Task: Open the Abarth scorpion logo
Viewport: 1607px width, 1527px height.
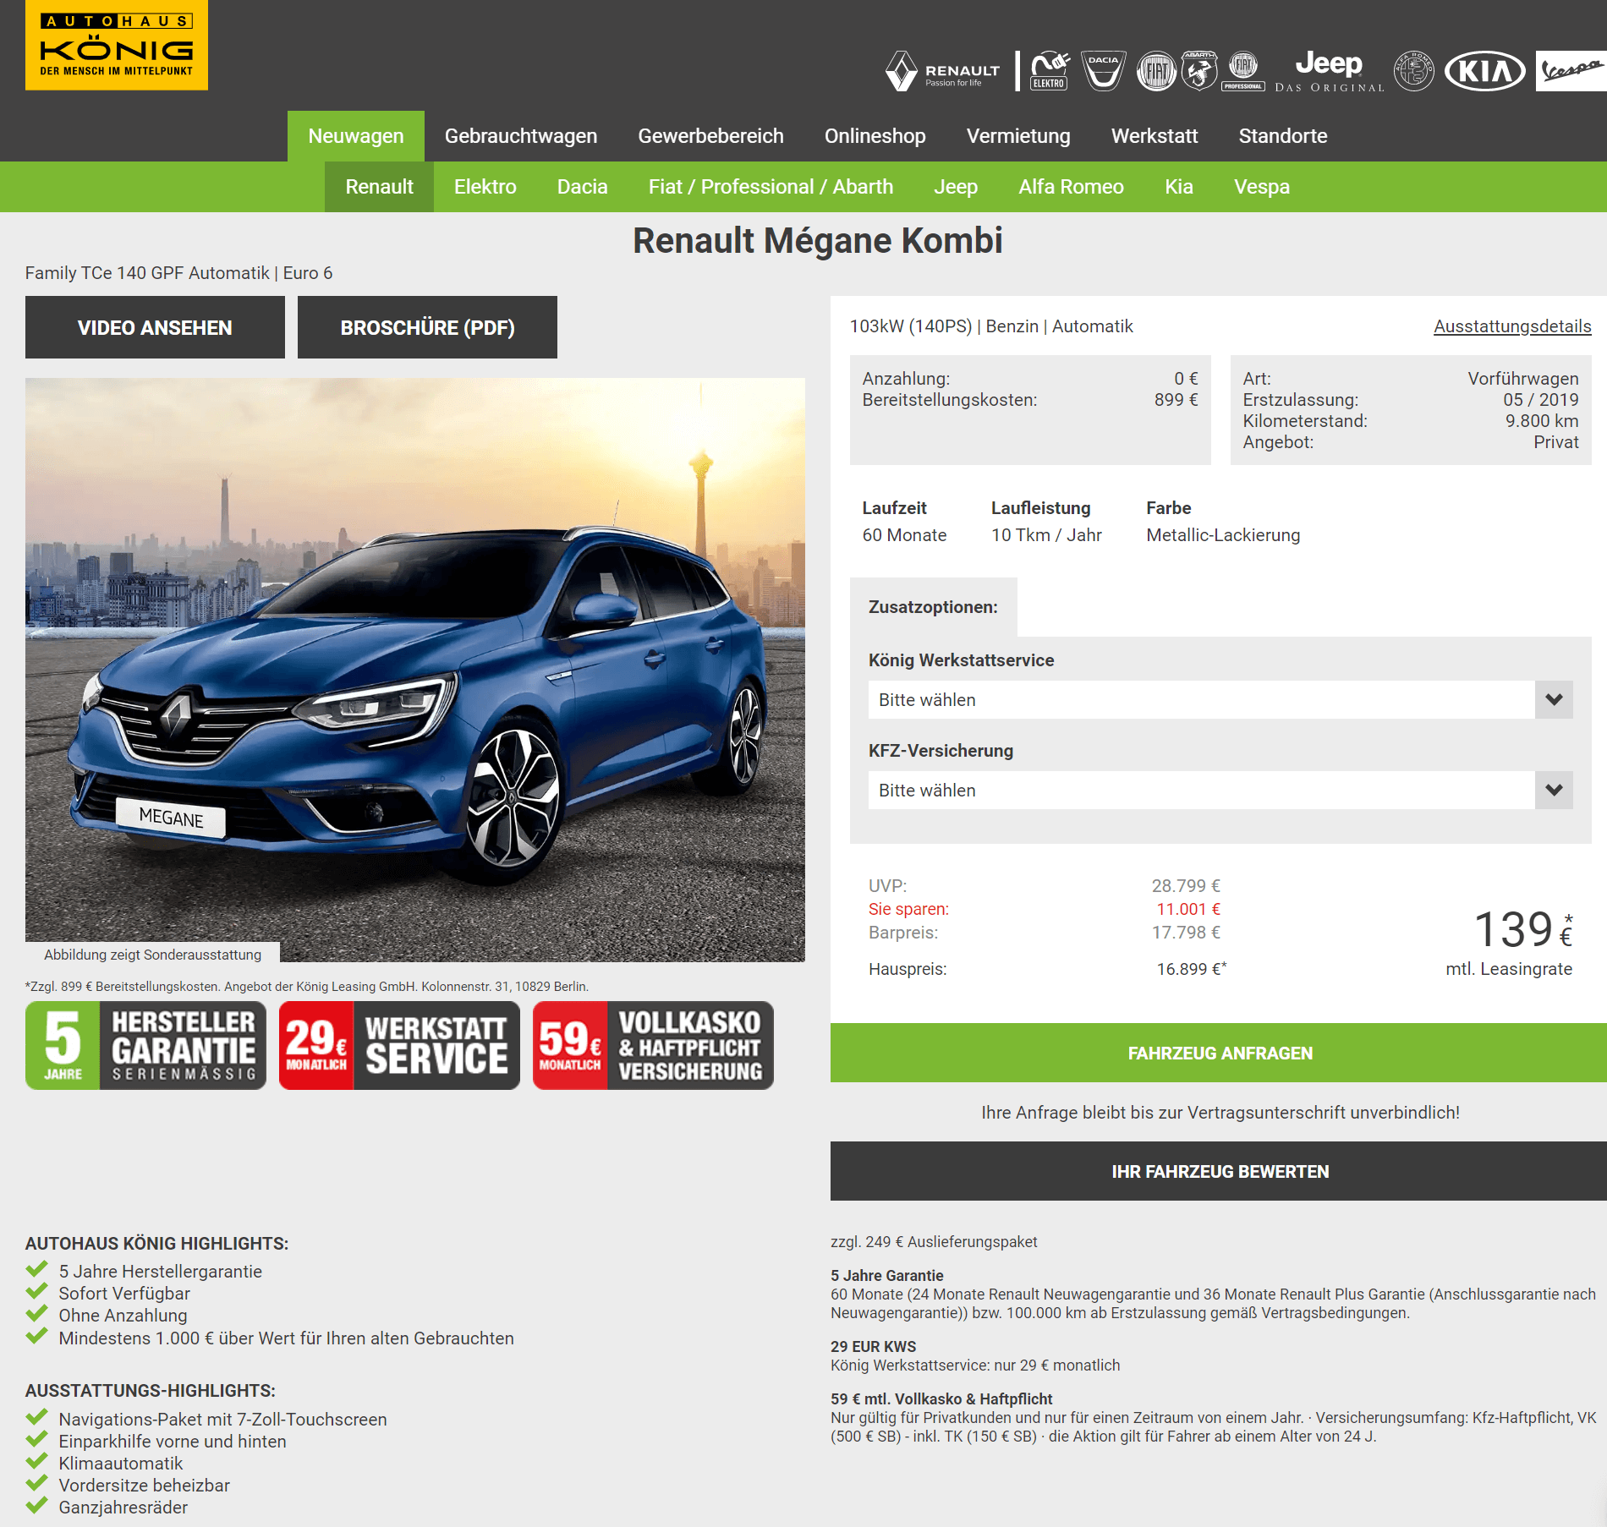Action: [x=1199, y=71]
